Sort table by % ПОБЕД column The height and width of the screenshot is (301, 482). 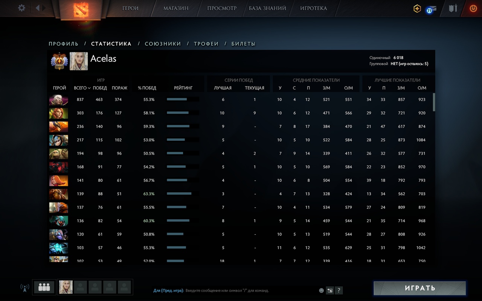(x=147, y=88)
